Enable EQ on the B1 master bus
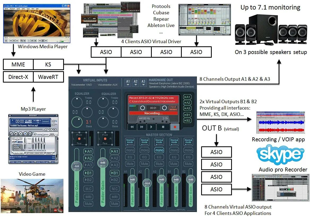The height and width of the screenshot is (217, 311). 174,157
